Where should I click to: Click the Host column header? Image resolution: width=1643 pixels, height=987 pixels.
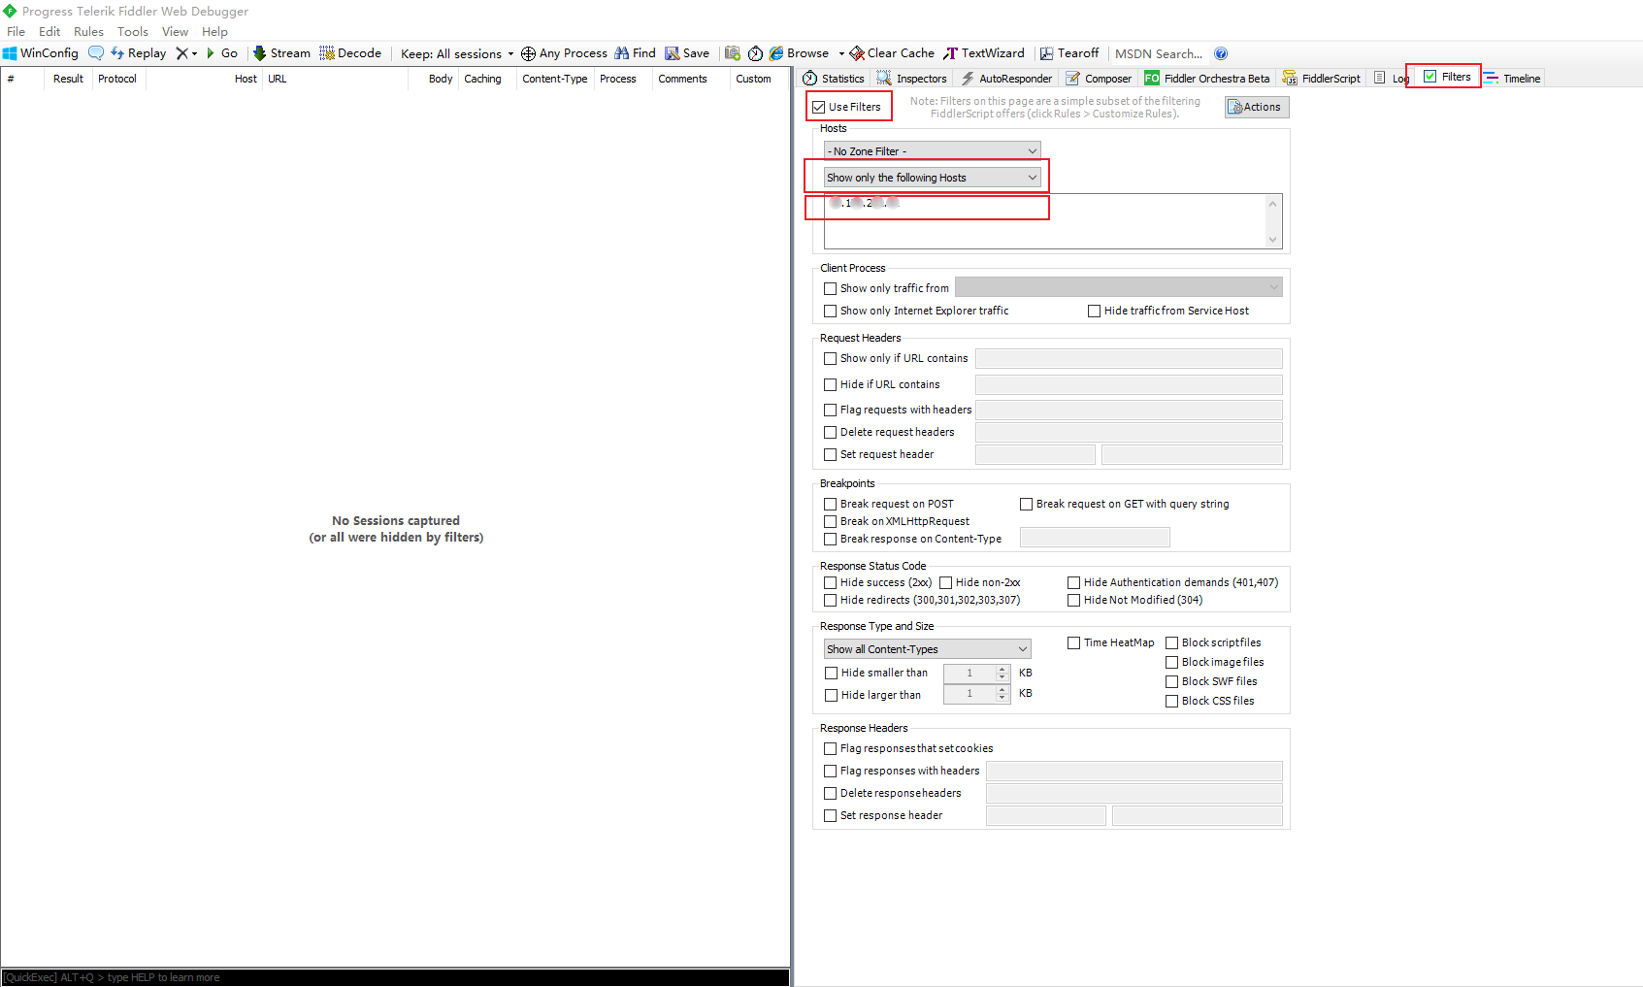pyautogui.click(x=246, y=79)
